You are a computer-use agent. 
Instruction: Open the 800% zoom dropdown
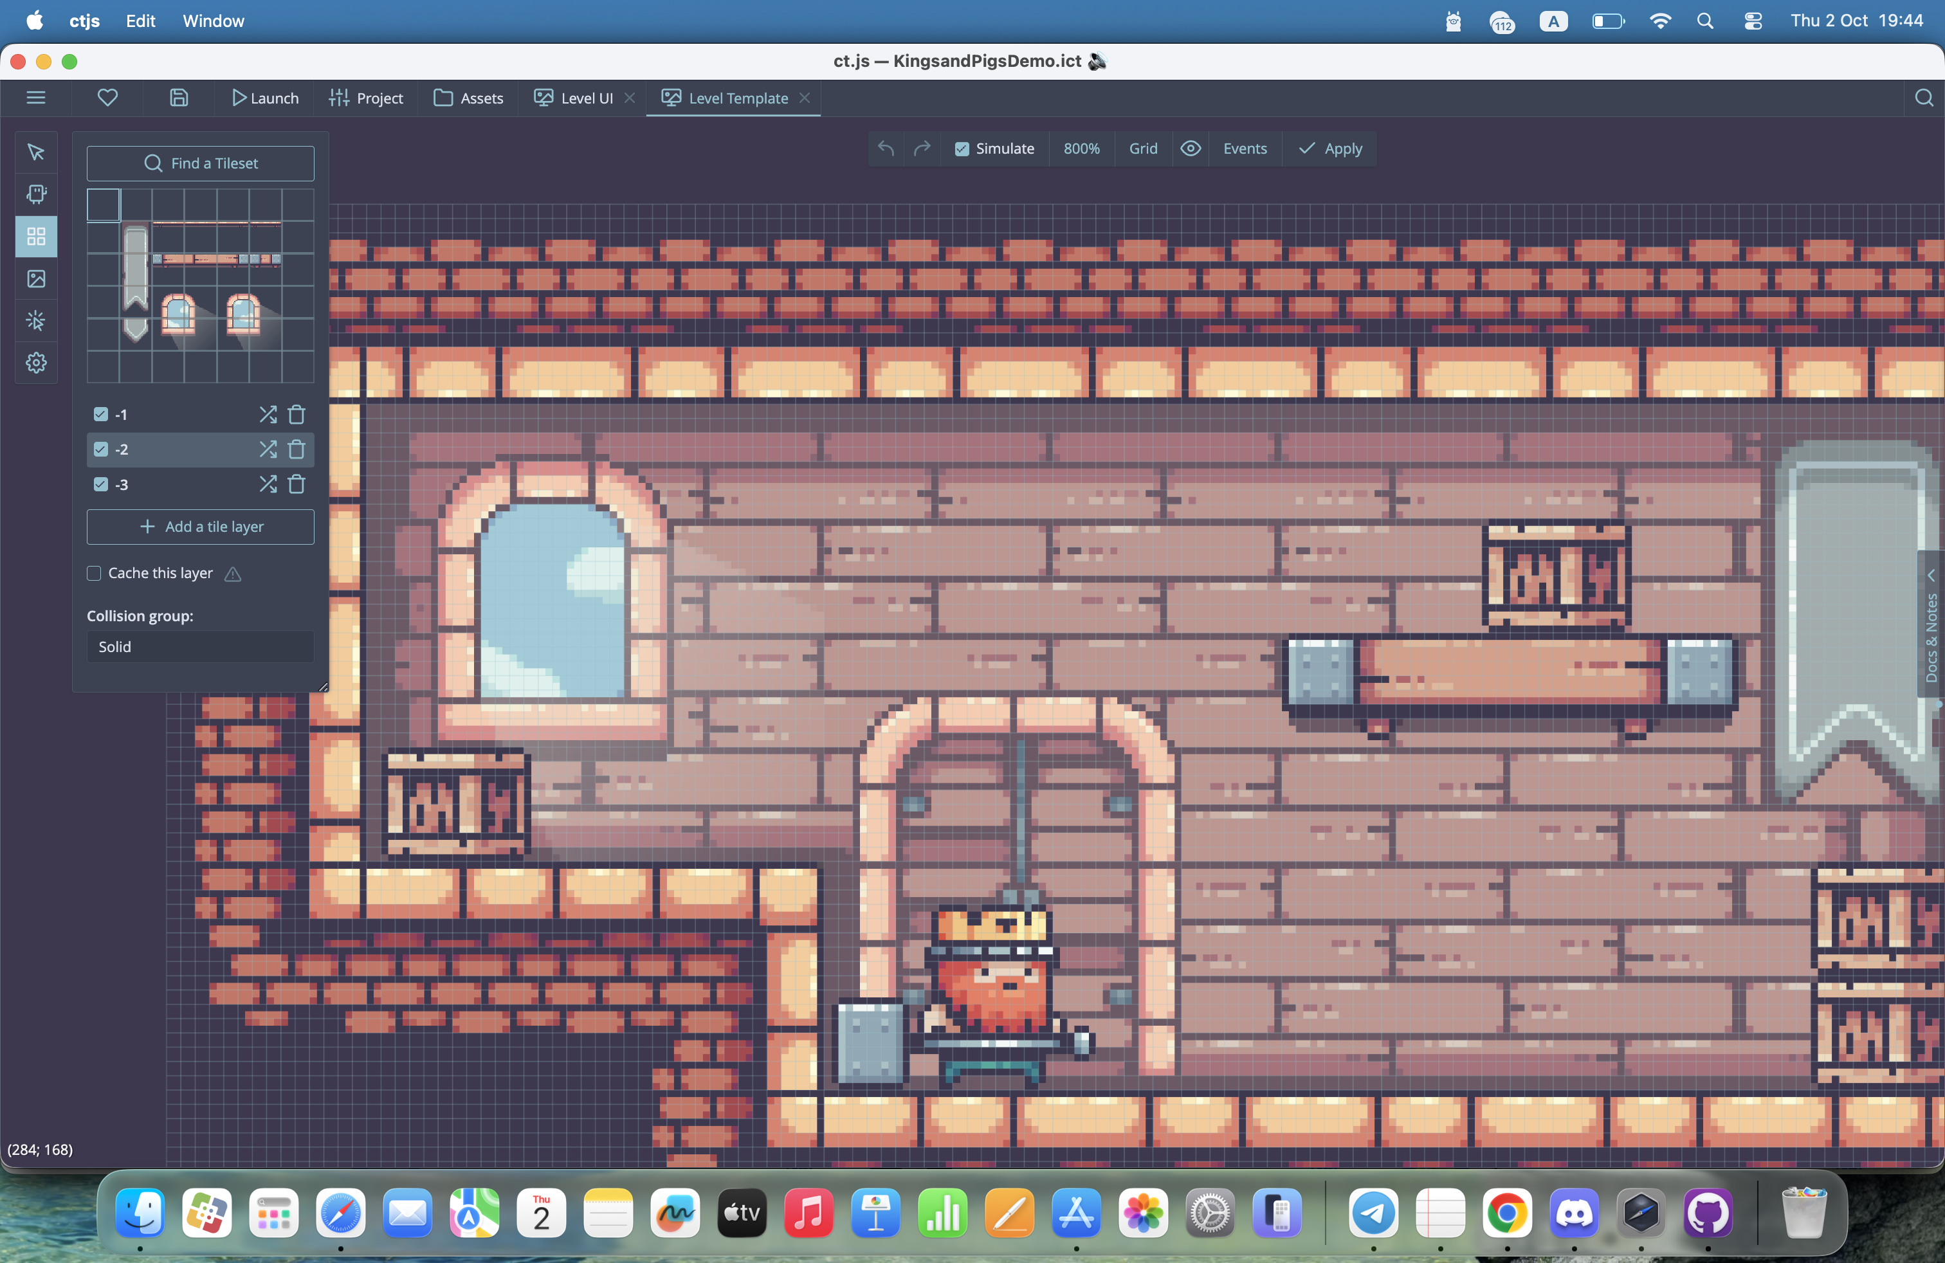point(1081,149)
